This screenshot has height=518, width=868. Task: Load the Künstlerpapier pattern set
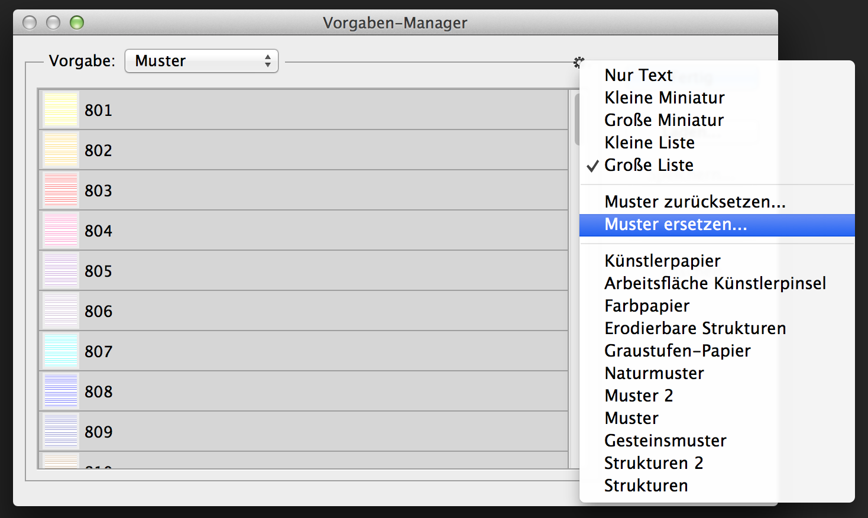click(x=662, y=261)
